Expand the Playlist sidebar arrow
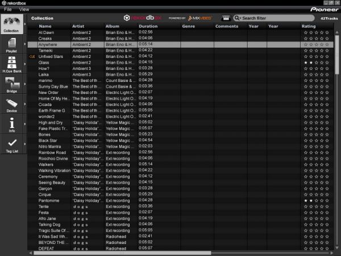The image size is (341, 256). tap(25, 44)
